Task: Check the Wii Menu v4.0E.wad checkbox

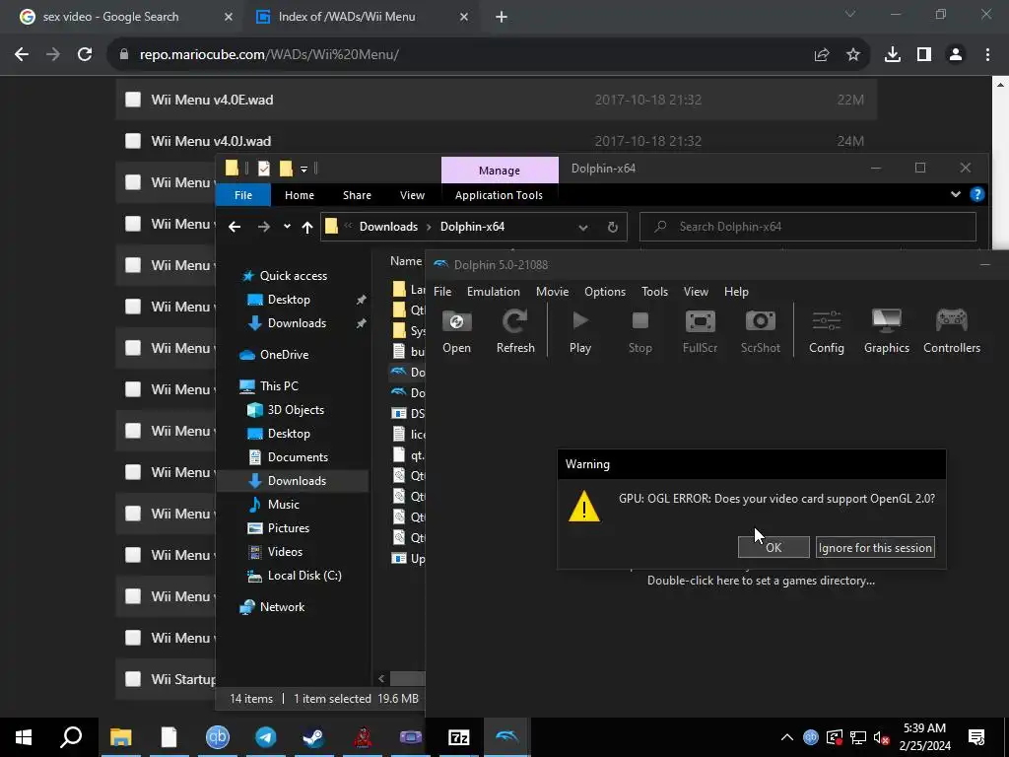Action: pyautogui.click(x=133, y=100)
